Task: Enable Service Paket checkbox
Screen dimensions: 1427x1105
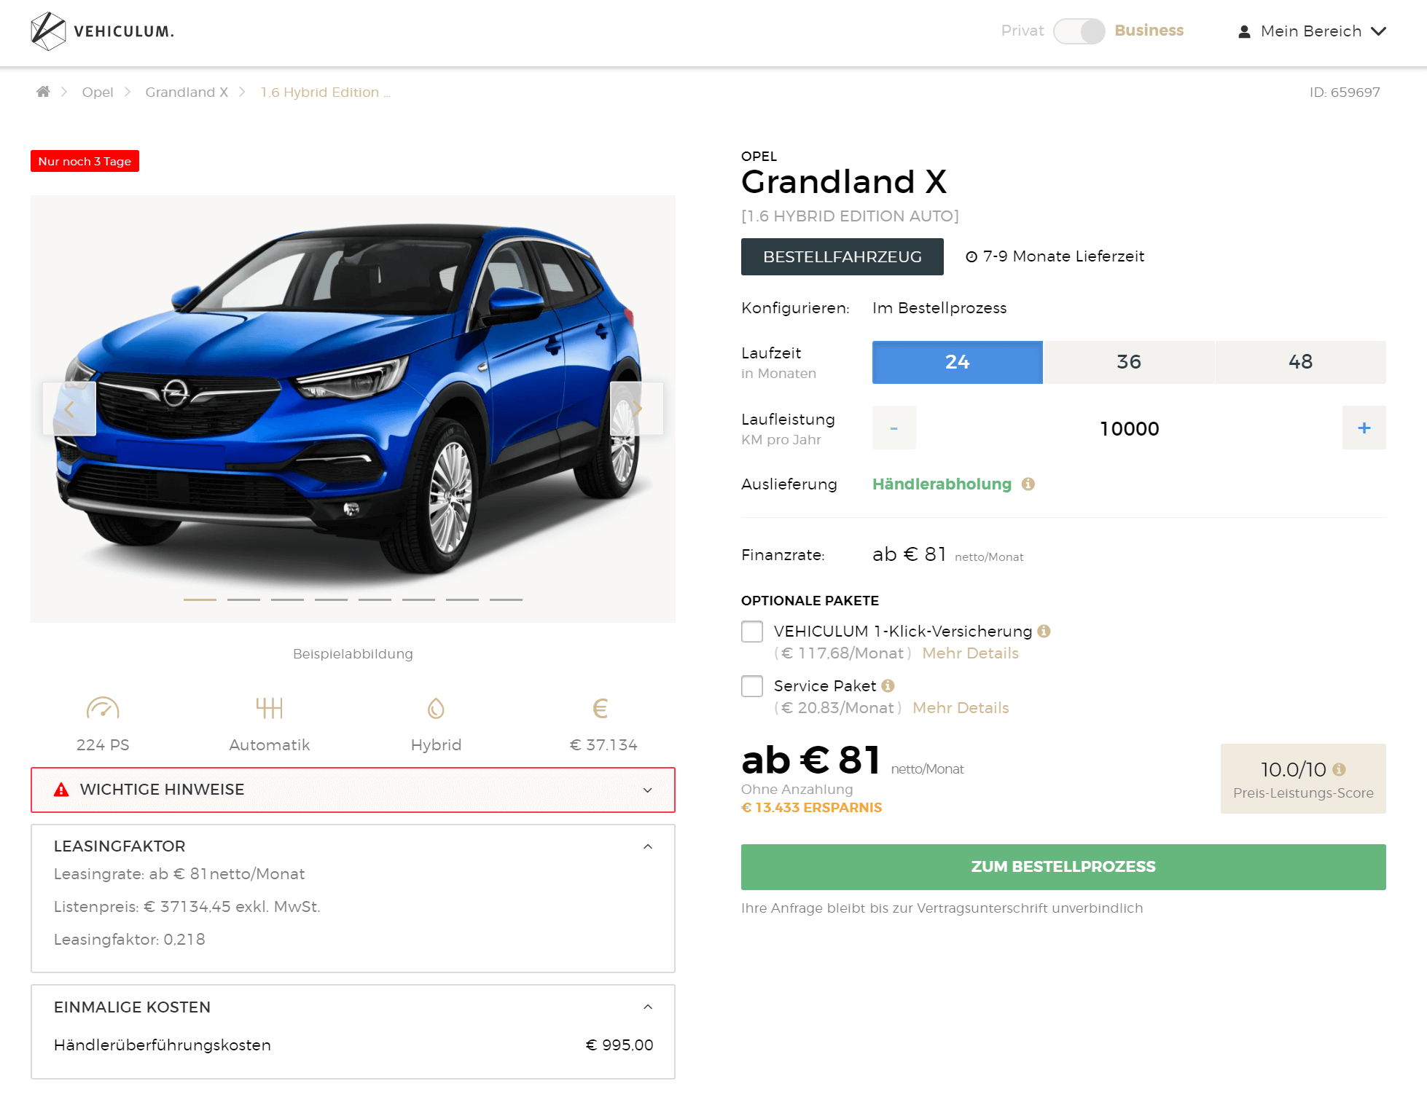Action: (x=752, y=686)
